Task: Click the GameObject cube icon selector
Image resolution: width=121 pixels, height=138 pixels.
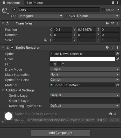Action: point(5,10)
